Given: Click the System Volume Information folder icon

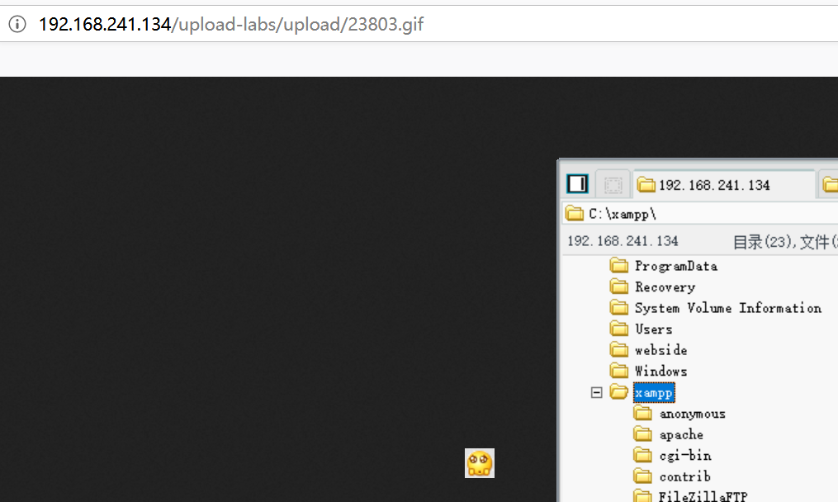Looking at the screenshot, I should pos(619,307).
